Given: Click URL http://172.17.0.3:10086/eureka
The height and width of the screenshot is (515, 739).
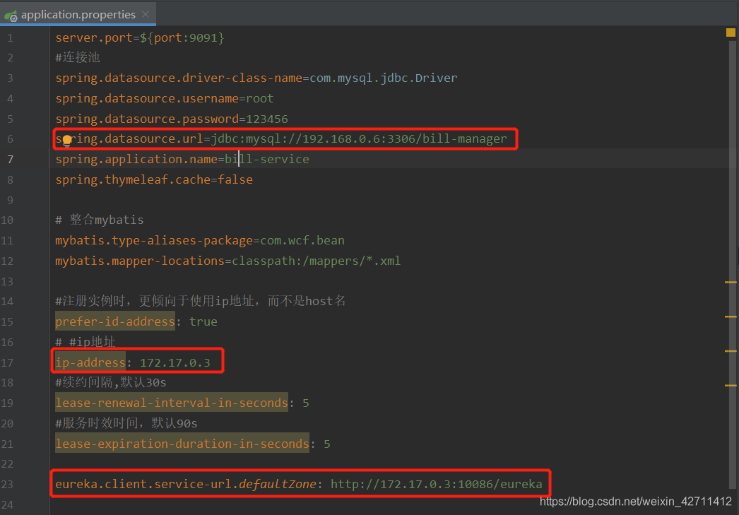Looking at the screenshot, I should [437, 484].
